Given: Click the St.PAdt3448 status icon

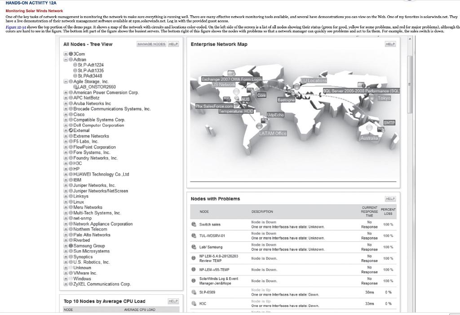Looking at the screenshot, I should point(75,76).
